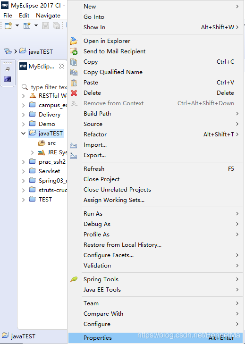Image resolution: width=245 pixels, height=344 pixels.
Task: Choose Send to Mail Recipient
Action: pos(155,51)
